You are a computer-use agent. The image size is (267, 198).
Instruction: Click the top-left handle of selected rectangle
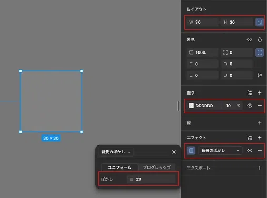(21, 71)
